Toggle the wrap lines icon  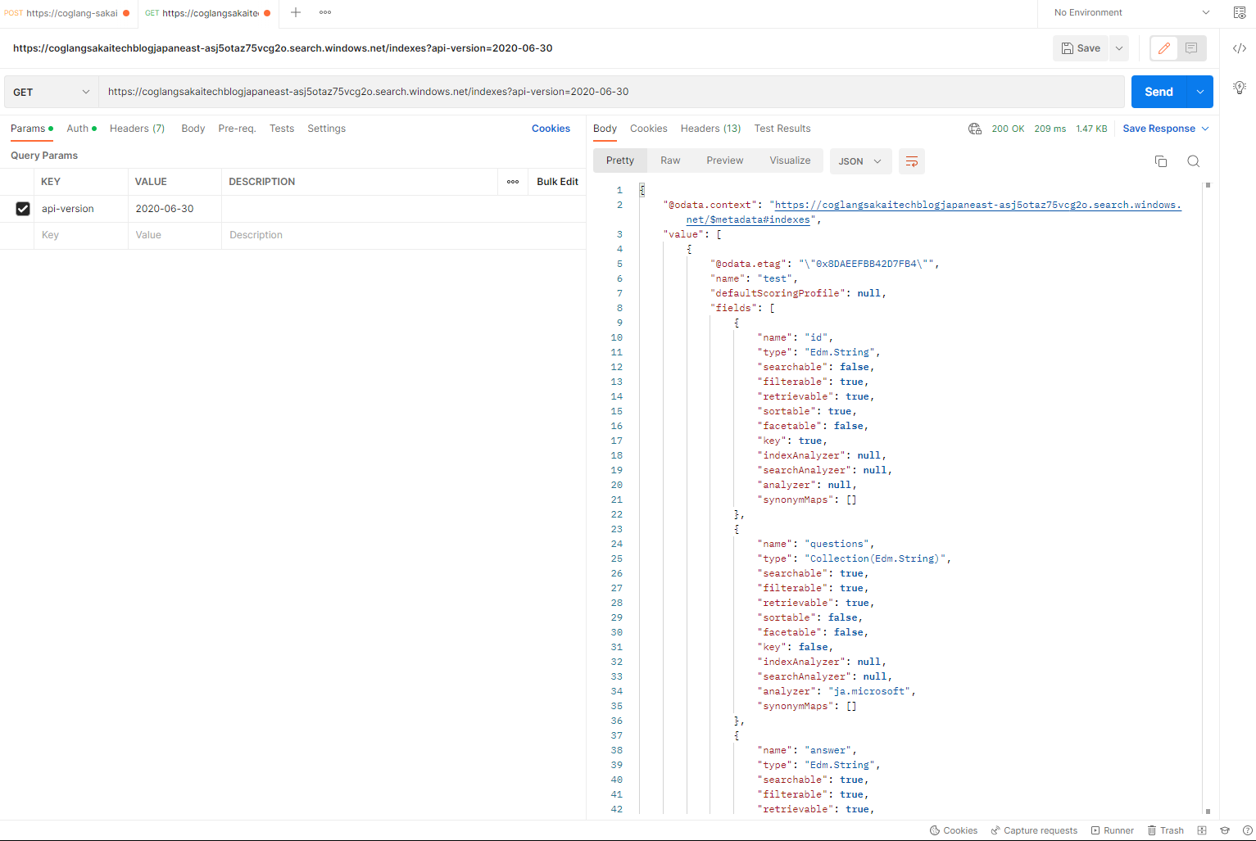(x=911, y=161)
